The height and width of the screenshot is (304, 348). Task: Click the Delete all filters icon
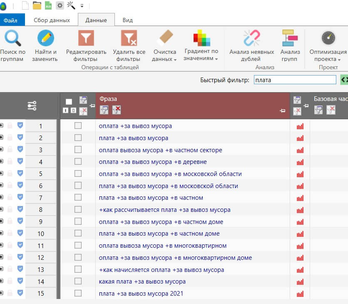coord(129,38)
